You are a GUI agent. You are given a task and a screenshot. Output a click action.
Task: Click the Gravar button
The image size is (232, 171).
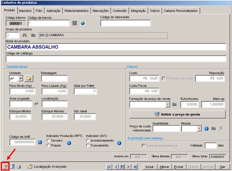pyautogui.click(x=193, y=167)
